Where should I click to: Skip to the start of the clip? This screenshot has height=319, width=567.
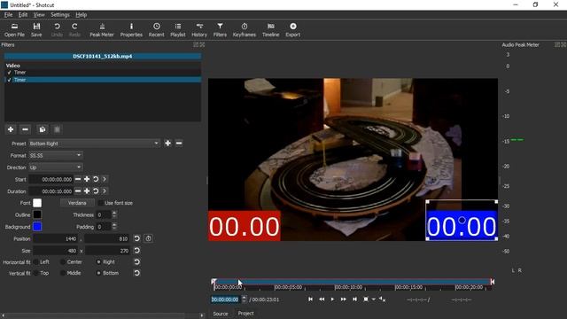pos(310,300)
